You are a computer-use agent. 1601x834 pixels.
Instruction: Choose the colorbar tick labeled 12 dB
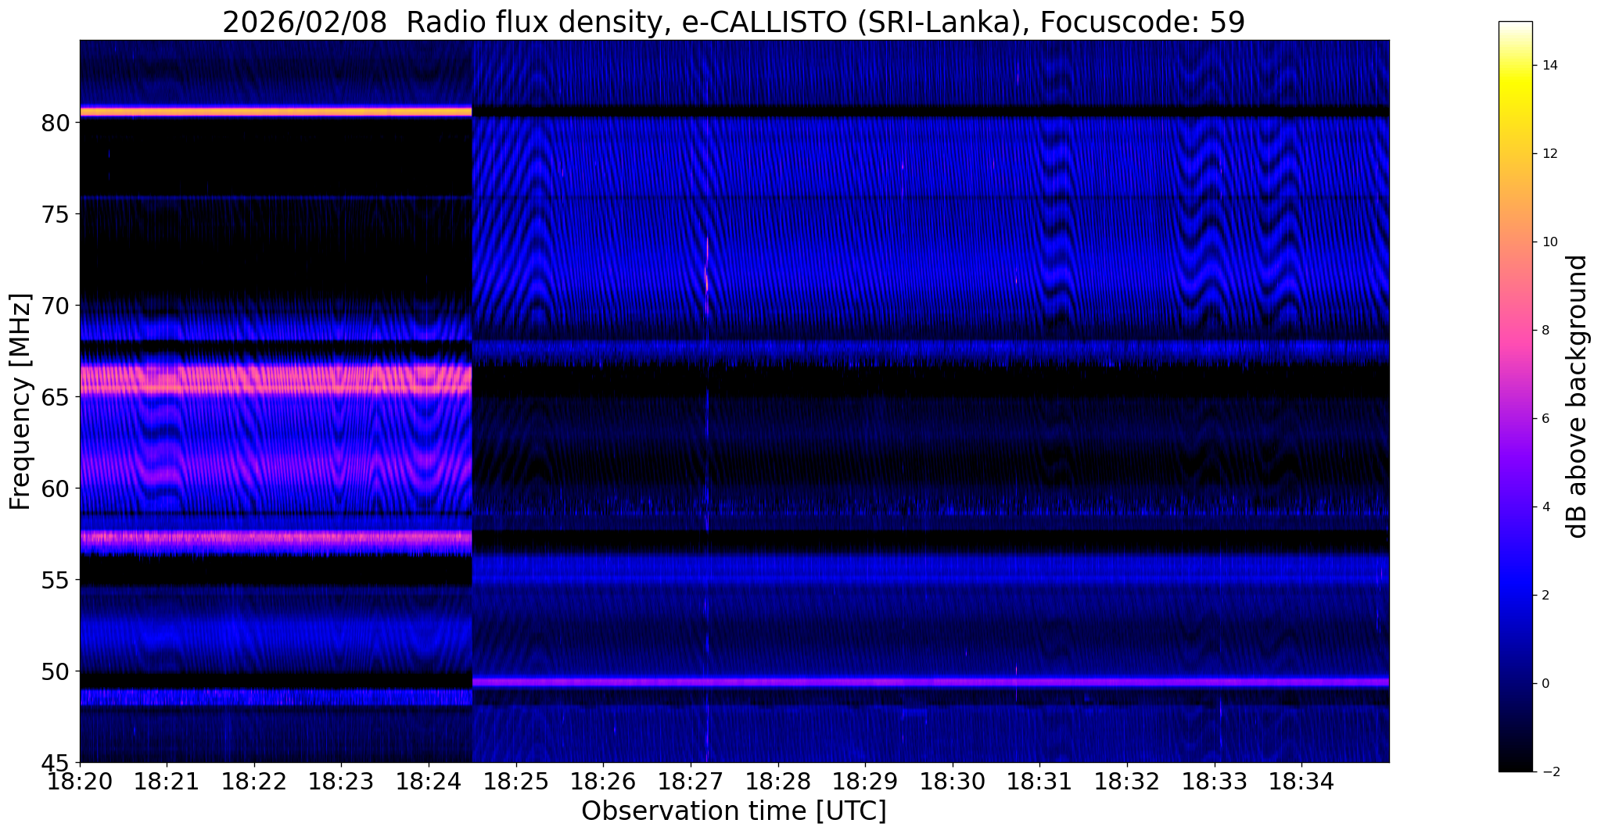pyautogui.click(x=1549, y=154)
